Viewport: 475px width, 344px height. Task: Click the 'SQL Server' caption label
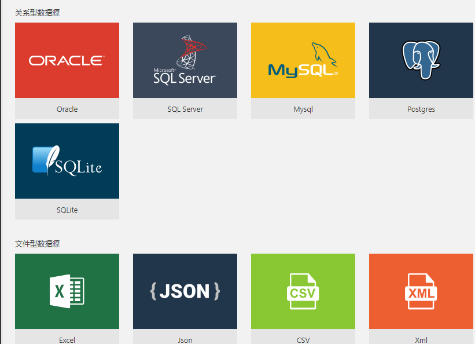click(185, 109)
